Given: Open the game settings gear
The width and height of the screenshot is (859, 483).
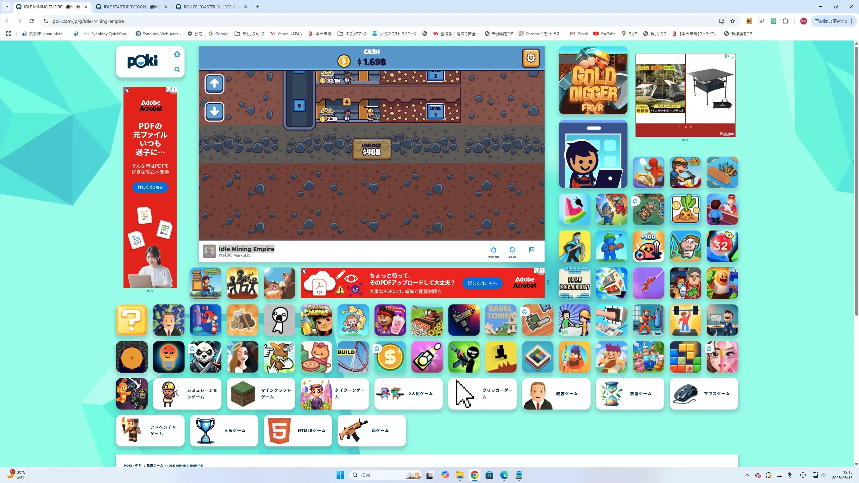Looking at the screenshot, I should coord(530,58).
